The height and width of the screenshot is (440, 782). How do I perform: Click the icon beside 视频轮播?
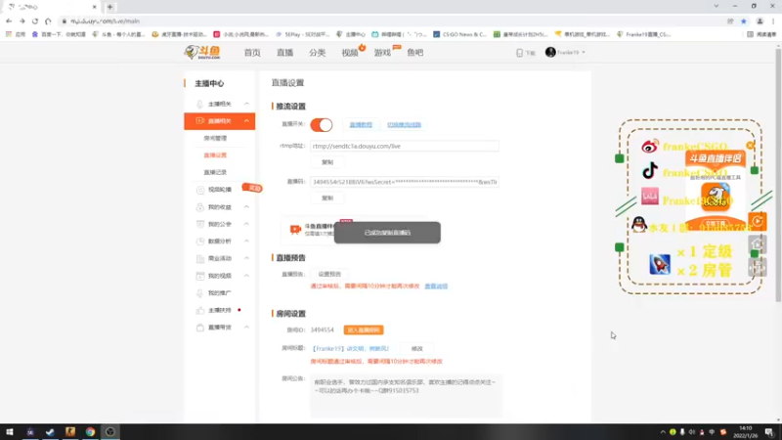tap(200, 190)
